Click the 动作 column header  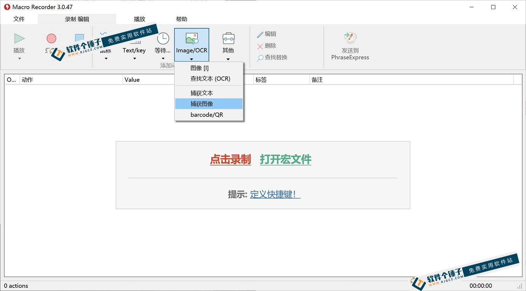(71, 80)
